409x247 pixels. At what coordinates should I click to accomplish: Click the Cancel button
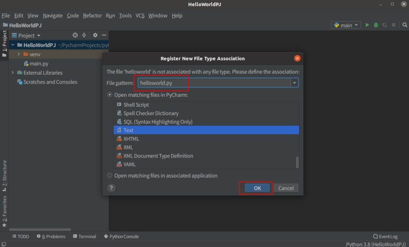pyautogui.click(x=286, y=188)
